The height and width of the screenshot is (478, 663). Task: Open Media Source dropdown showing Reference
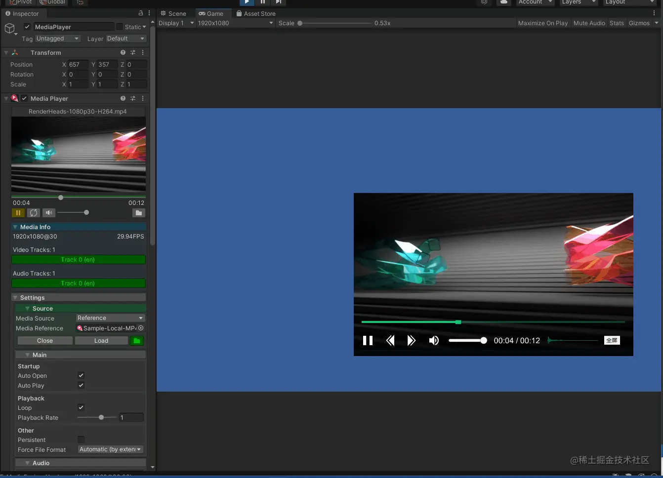110,318
